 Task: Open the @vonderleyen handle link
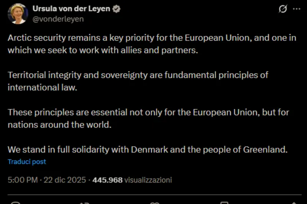[58, 19]
